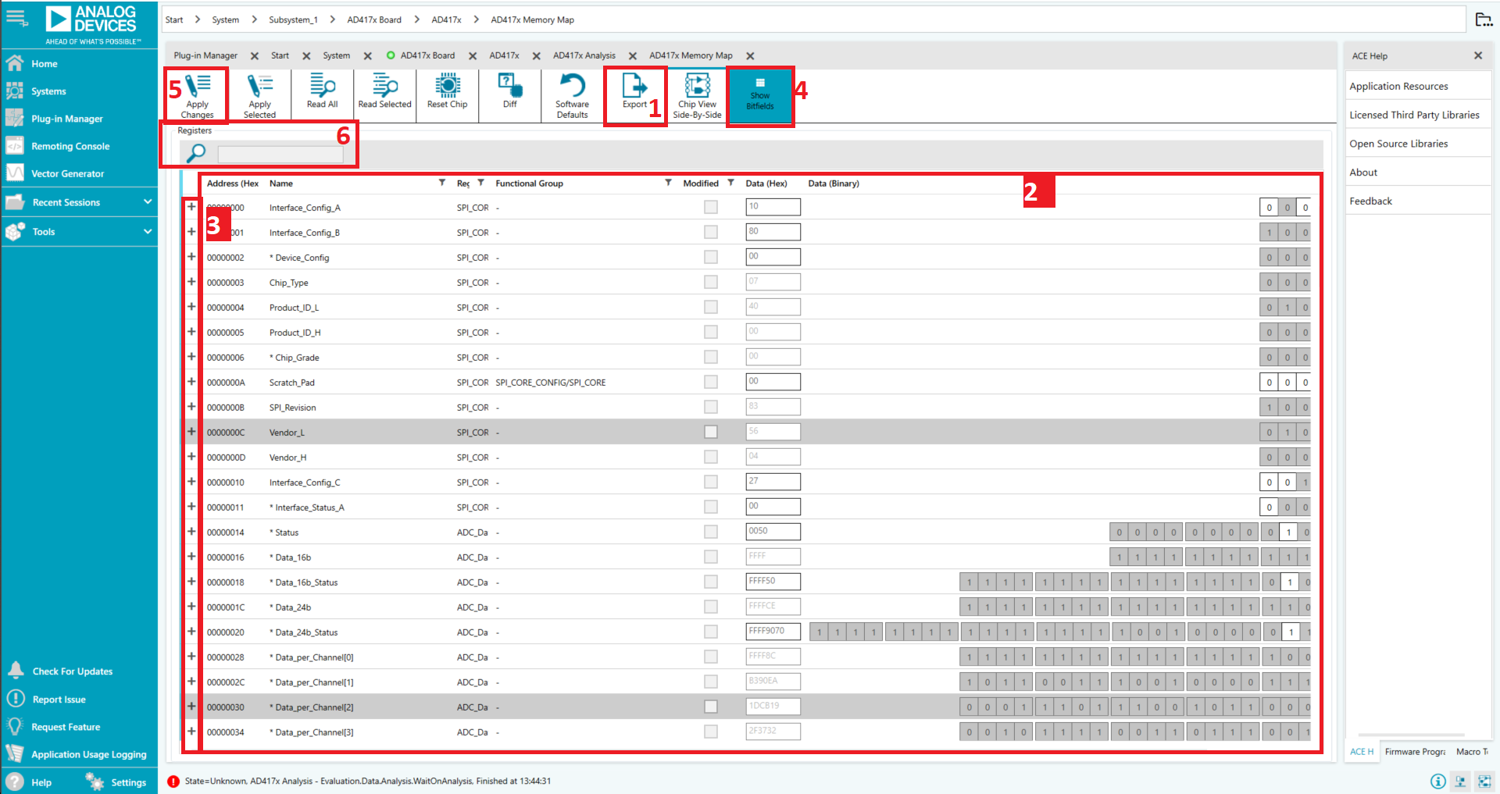Toggle Modified checkbox for Interface_Config_A
The width and height of the screenshot is (1500, 794).
click(x=710, y=207)
